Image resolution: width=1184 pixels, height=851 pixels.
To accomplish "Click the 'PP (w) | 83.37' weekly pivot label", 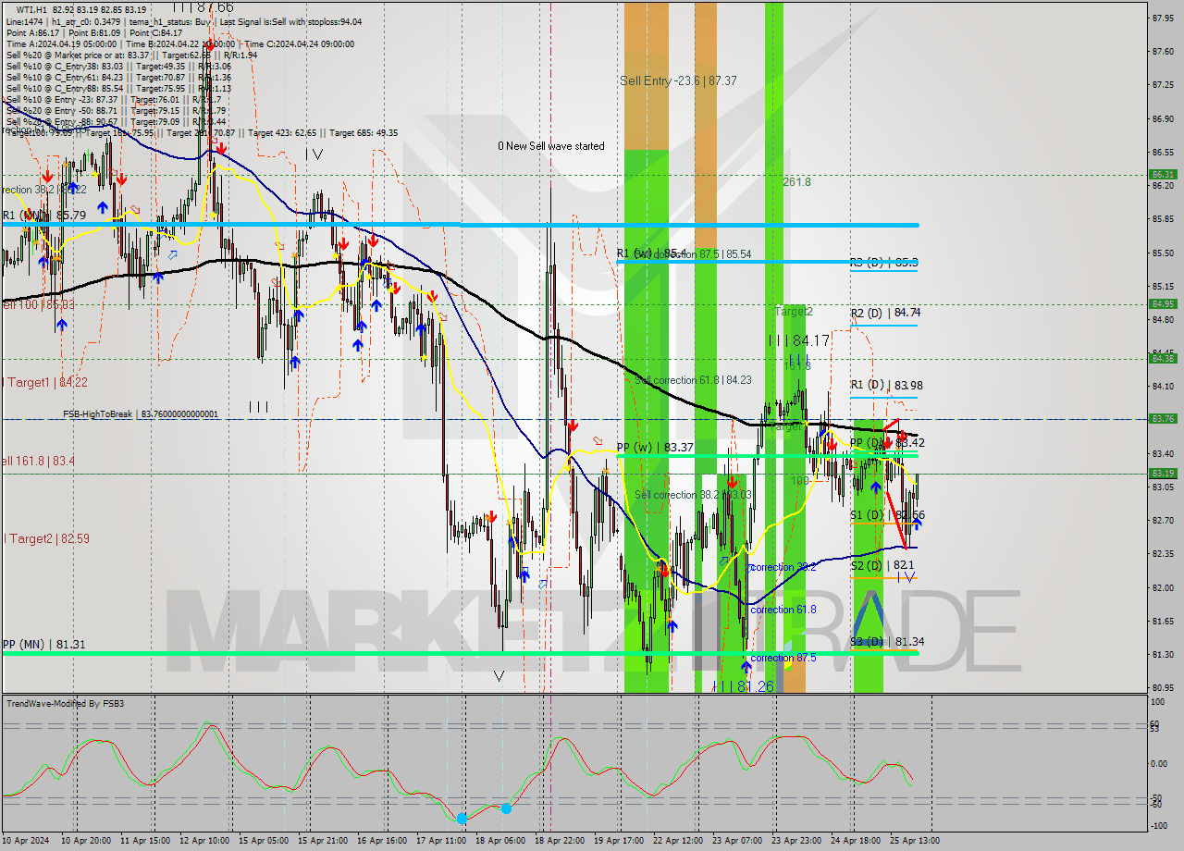I will [x=655, y=447].
